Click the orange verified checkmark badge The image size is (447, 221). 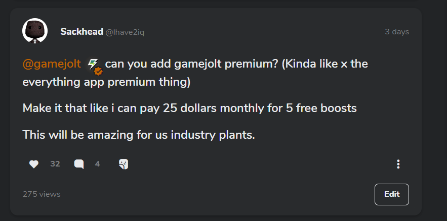[98, 71]
